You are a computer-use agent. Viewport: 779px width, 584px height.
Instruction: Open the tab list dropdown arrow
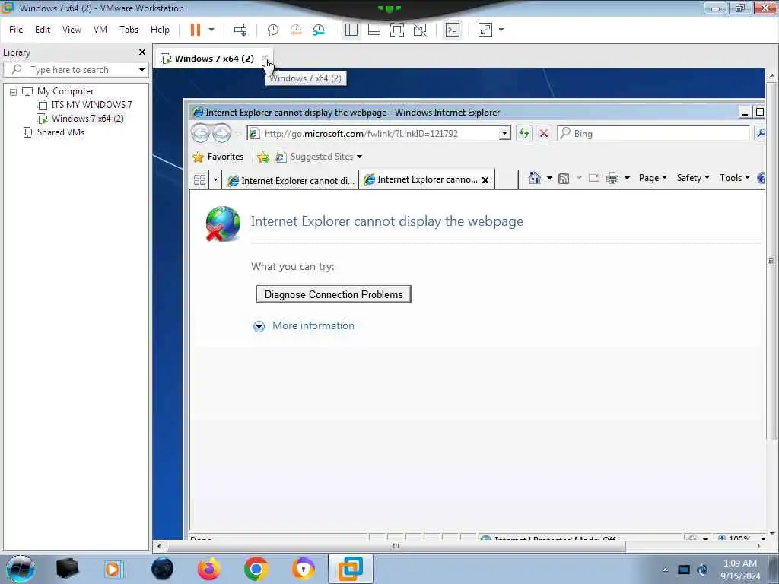coord(215,179)
